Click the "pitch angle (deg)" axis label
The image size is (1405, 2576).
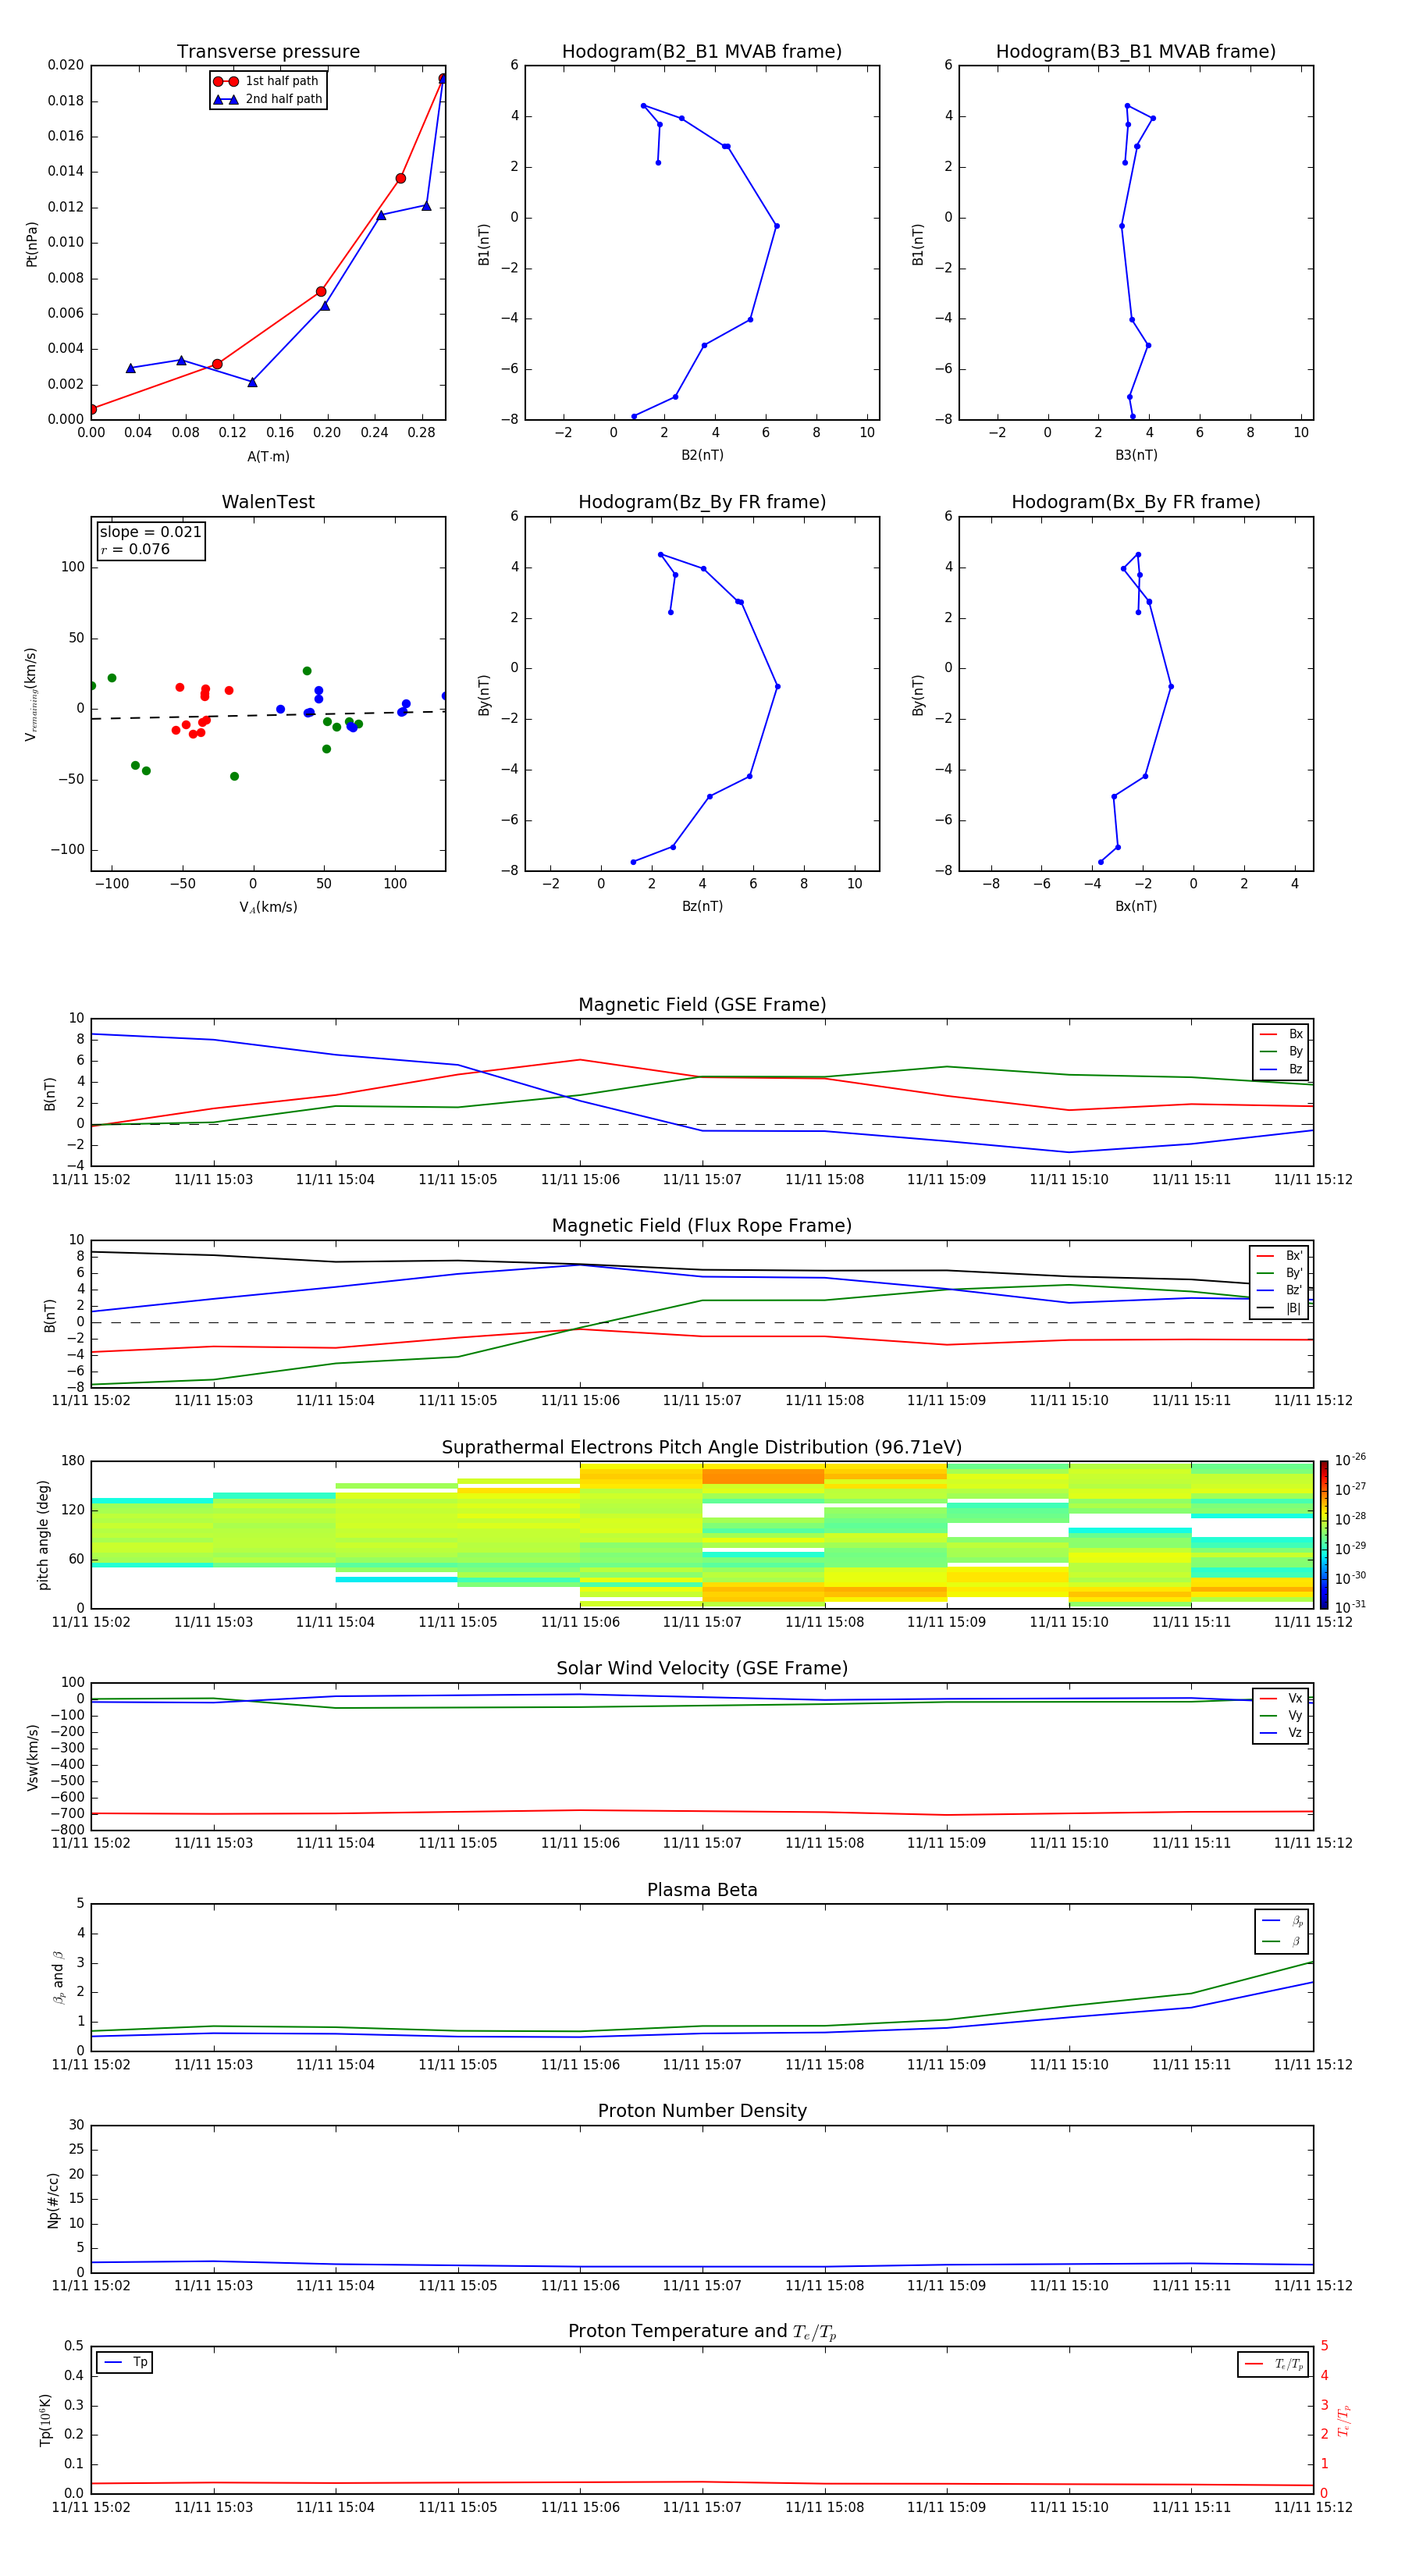44,1534
